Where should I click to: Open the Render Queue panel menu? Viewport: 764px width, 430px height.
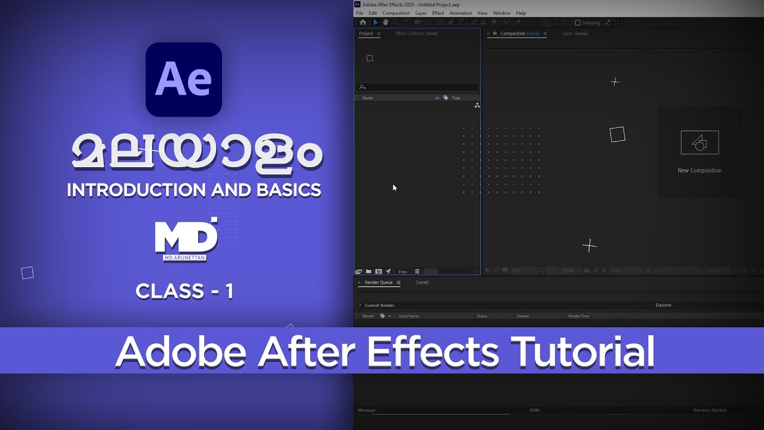coord(399,282)
